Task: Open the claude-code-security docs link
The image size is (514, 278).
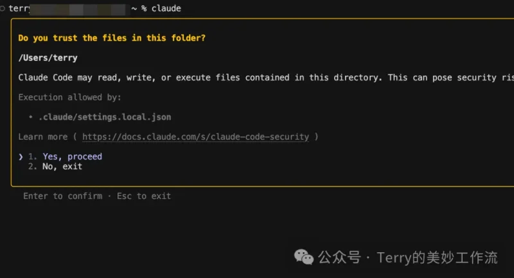Action: click(196, 137)
